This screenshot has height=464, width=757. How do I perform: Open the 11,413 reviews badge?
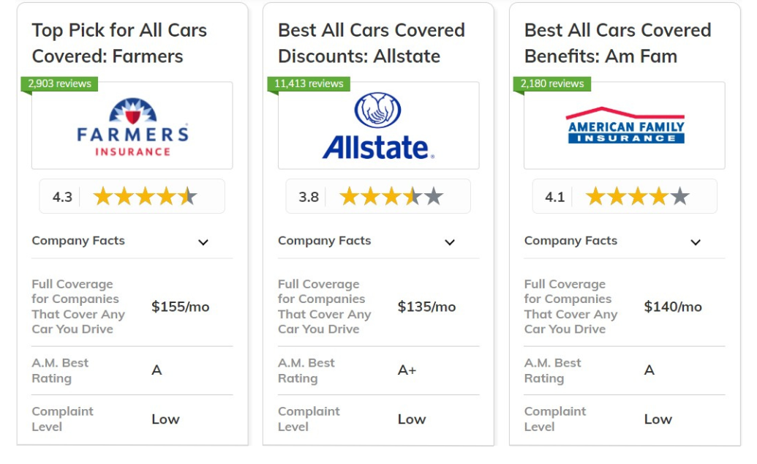(309, 83)
